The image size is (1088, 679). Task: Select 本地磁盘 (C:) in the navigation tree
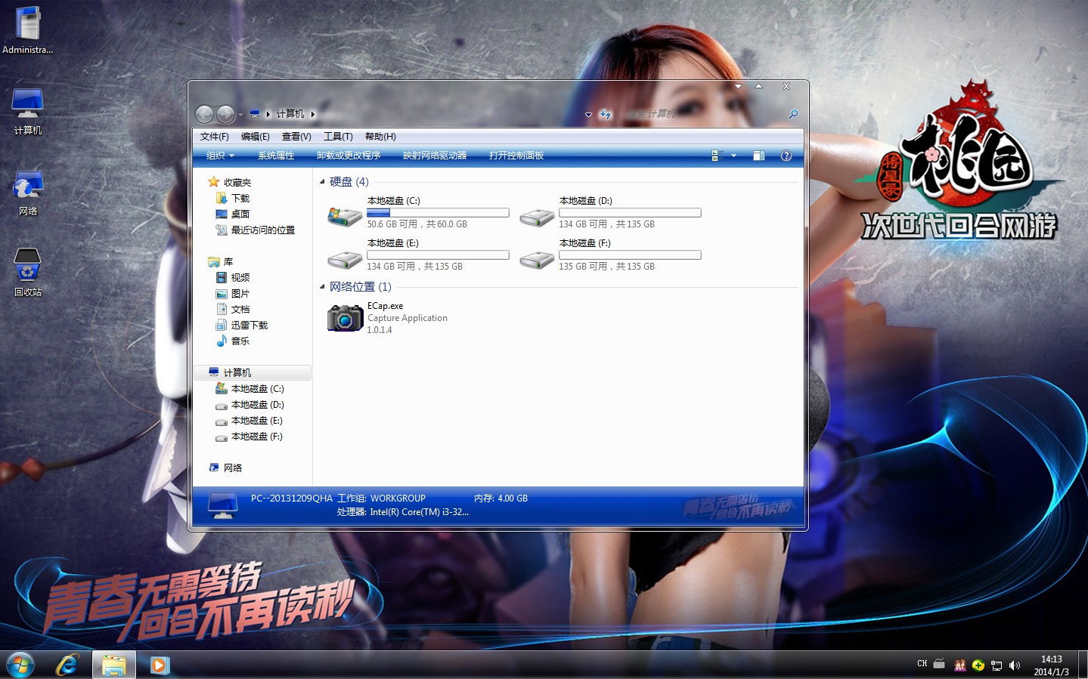coord(250,388)
